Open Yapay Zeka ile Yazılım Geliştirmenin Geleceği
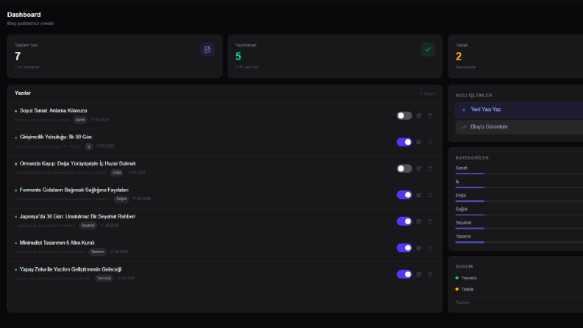Image resolution: width=583 pixels, height=328 pixels. (x=71, y=269)
